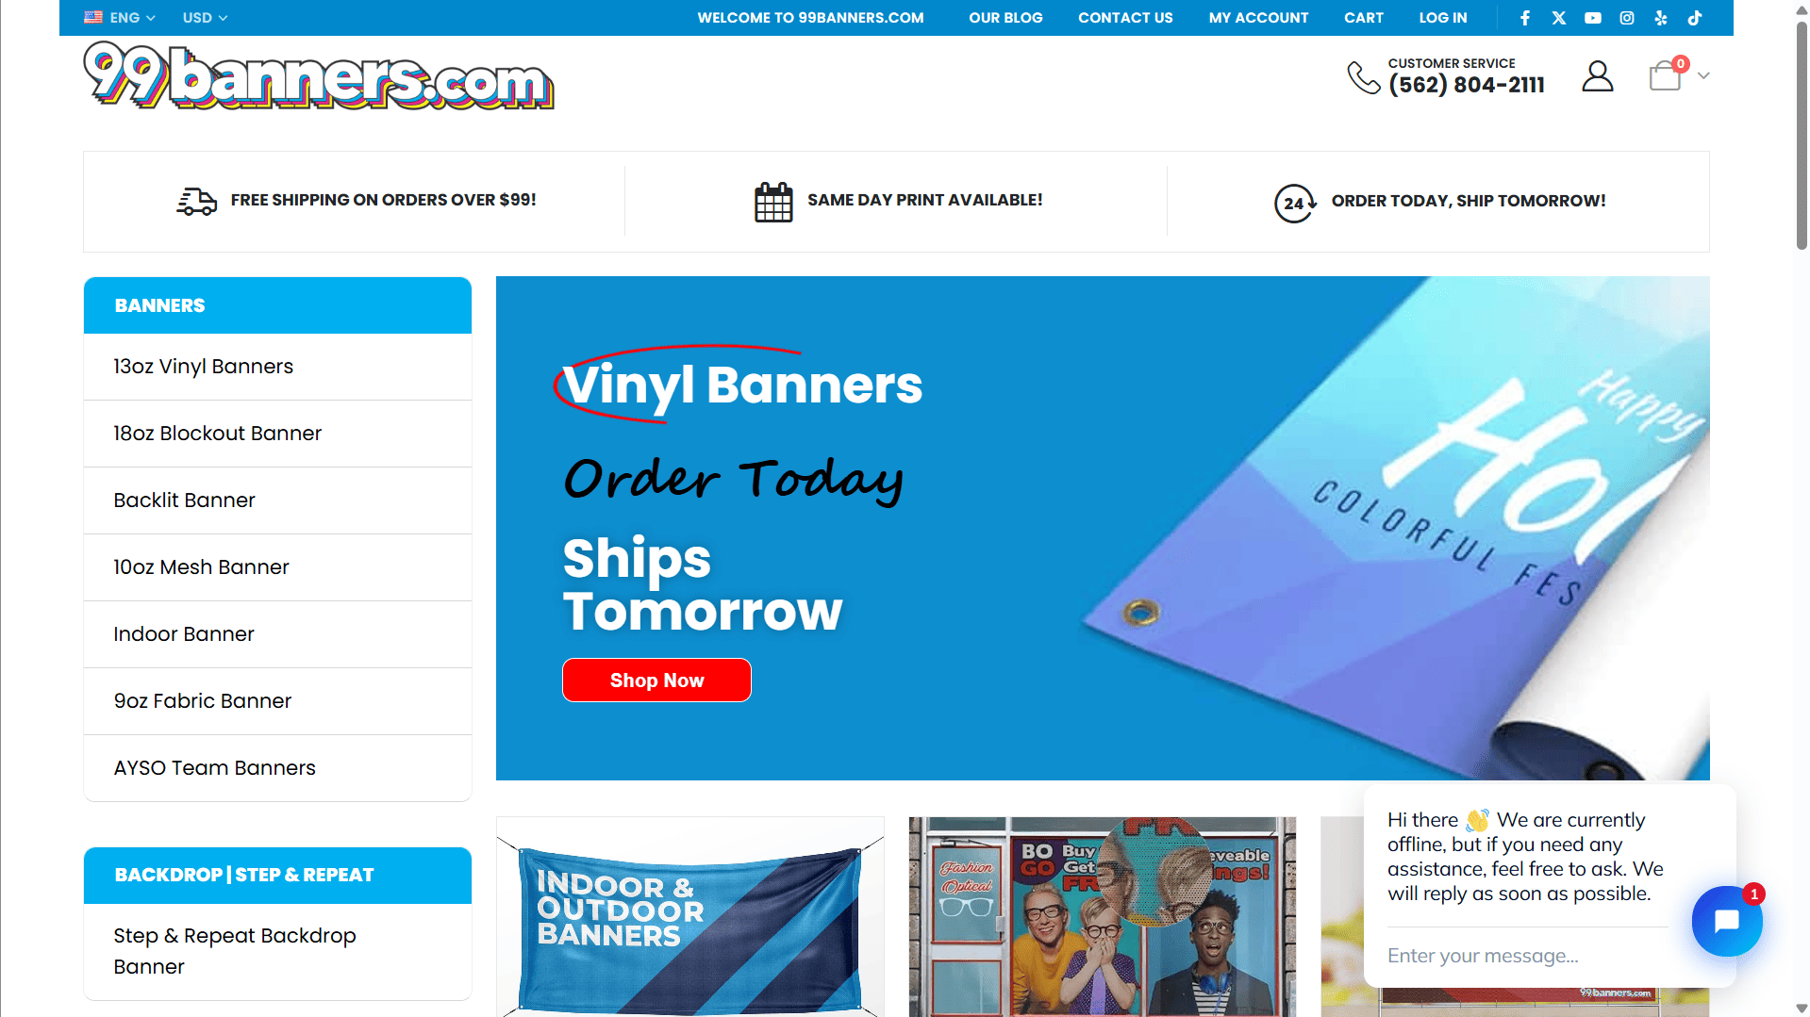Image resolution: width=1810 pixels, height=1017 pixels.
Task: Click the customer service phone icon
Action: pyautogui.click(x=1364, y=77)
